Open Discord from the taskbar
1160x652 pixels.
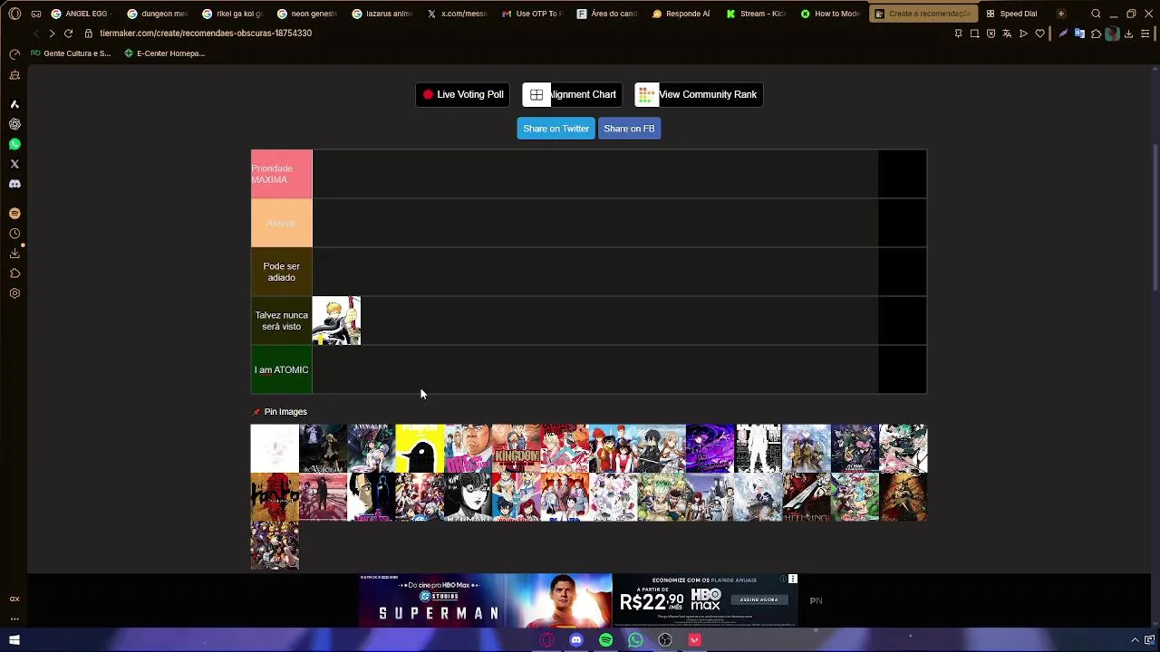(575, 640)
